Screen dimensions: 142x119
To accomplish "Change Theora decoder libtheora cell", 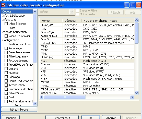I will pos(72,64).
